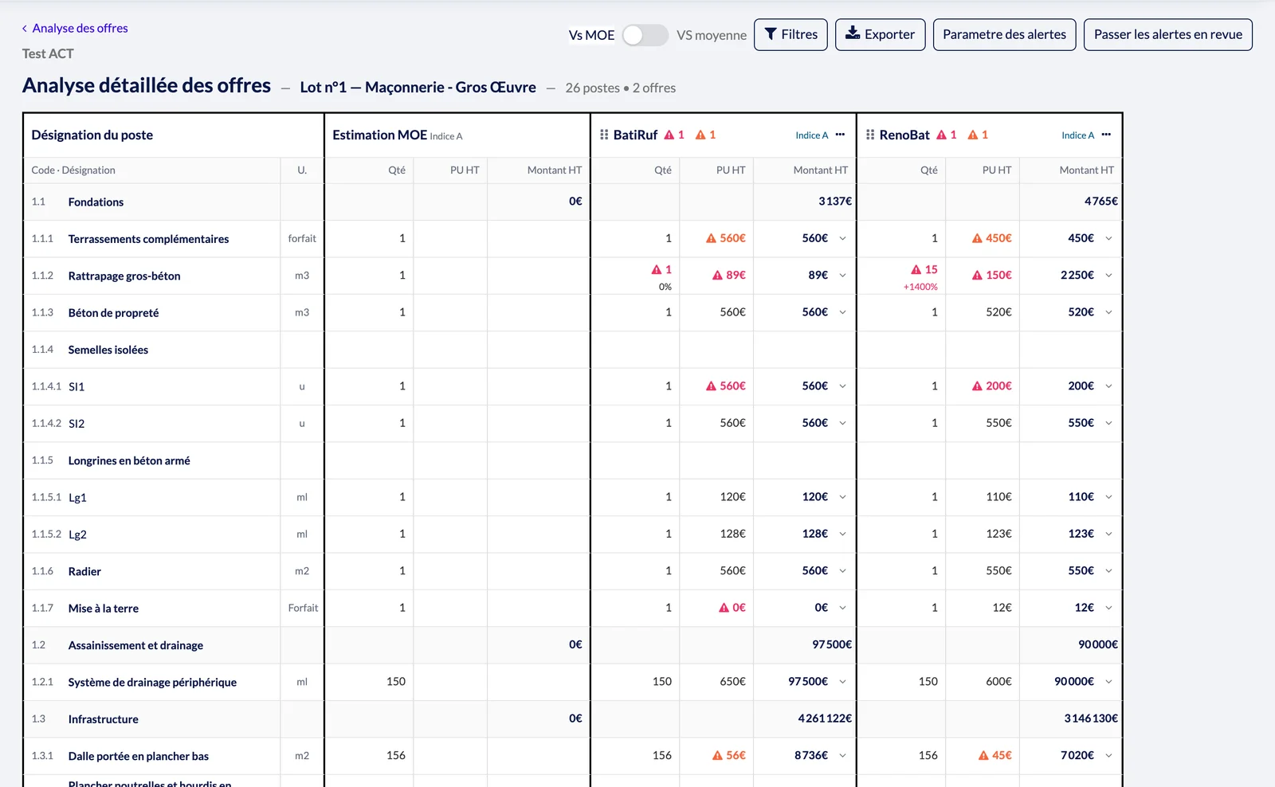1275x787 pixels.
Task: Open Parametre des alertes
Action: [1004, 34]
